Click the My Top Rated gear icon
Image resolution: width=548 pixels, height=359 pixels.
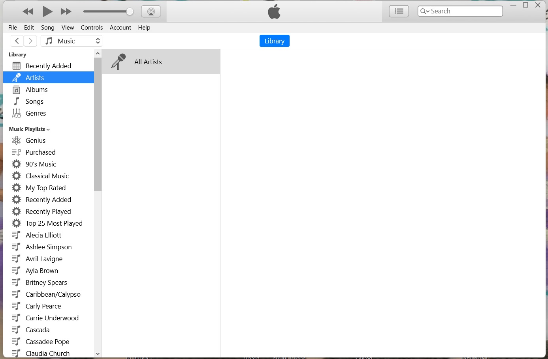click(16, 188)
